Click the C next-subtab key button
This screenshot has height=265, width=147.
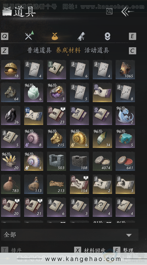(x=132, y=51)
